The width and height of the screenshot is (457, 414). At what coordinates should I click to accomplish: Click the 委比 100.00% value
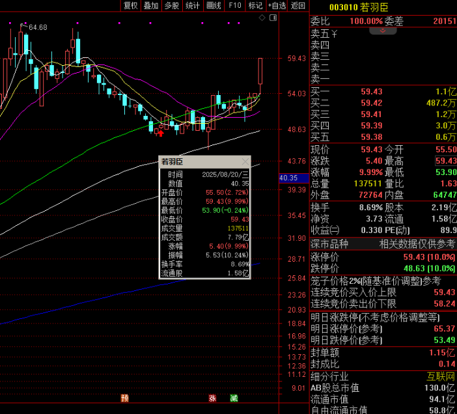point(366,21)
